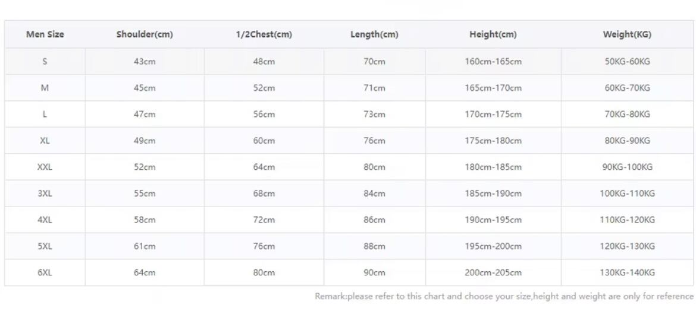Click the 90KG-100KG weight cell
Image resolution: width=696 pixels, height=327 pixels.
pyautogui.click(x=627, y=167)
